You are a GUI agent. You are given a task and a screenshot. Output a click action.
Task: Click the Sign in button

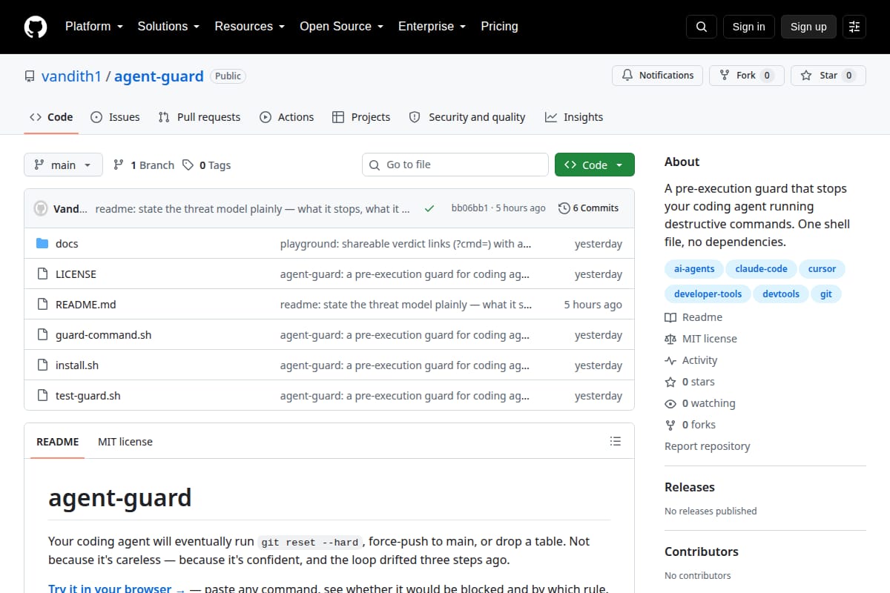[748, 27]
